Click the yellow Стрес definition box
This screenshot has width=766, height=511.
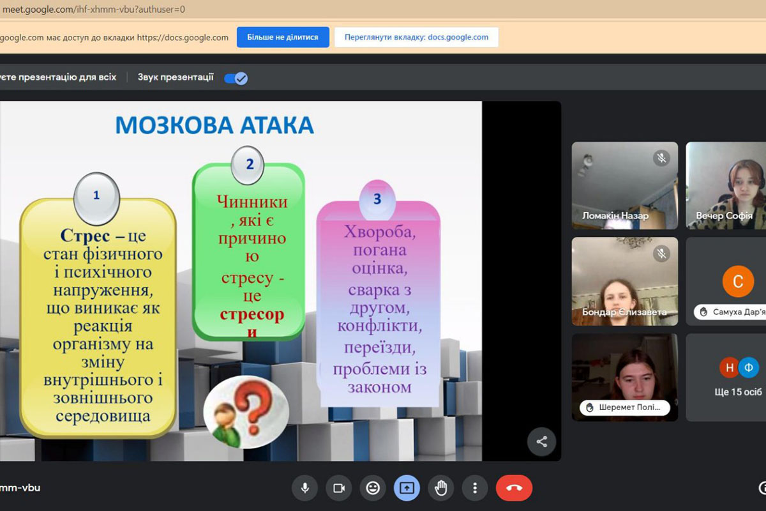point(98,317)
